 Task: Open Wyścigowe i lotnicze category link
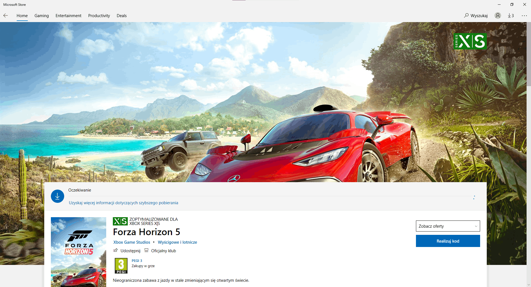pos(178,242)
